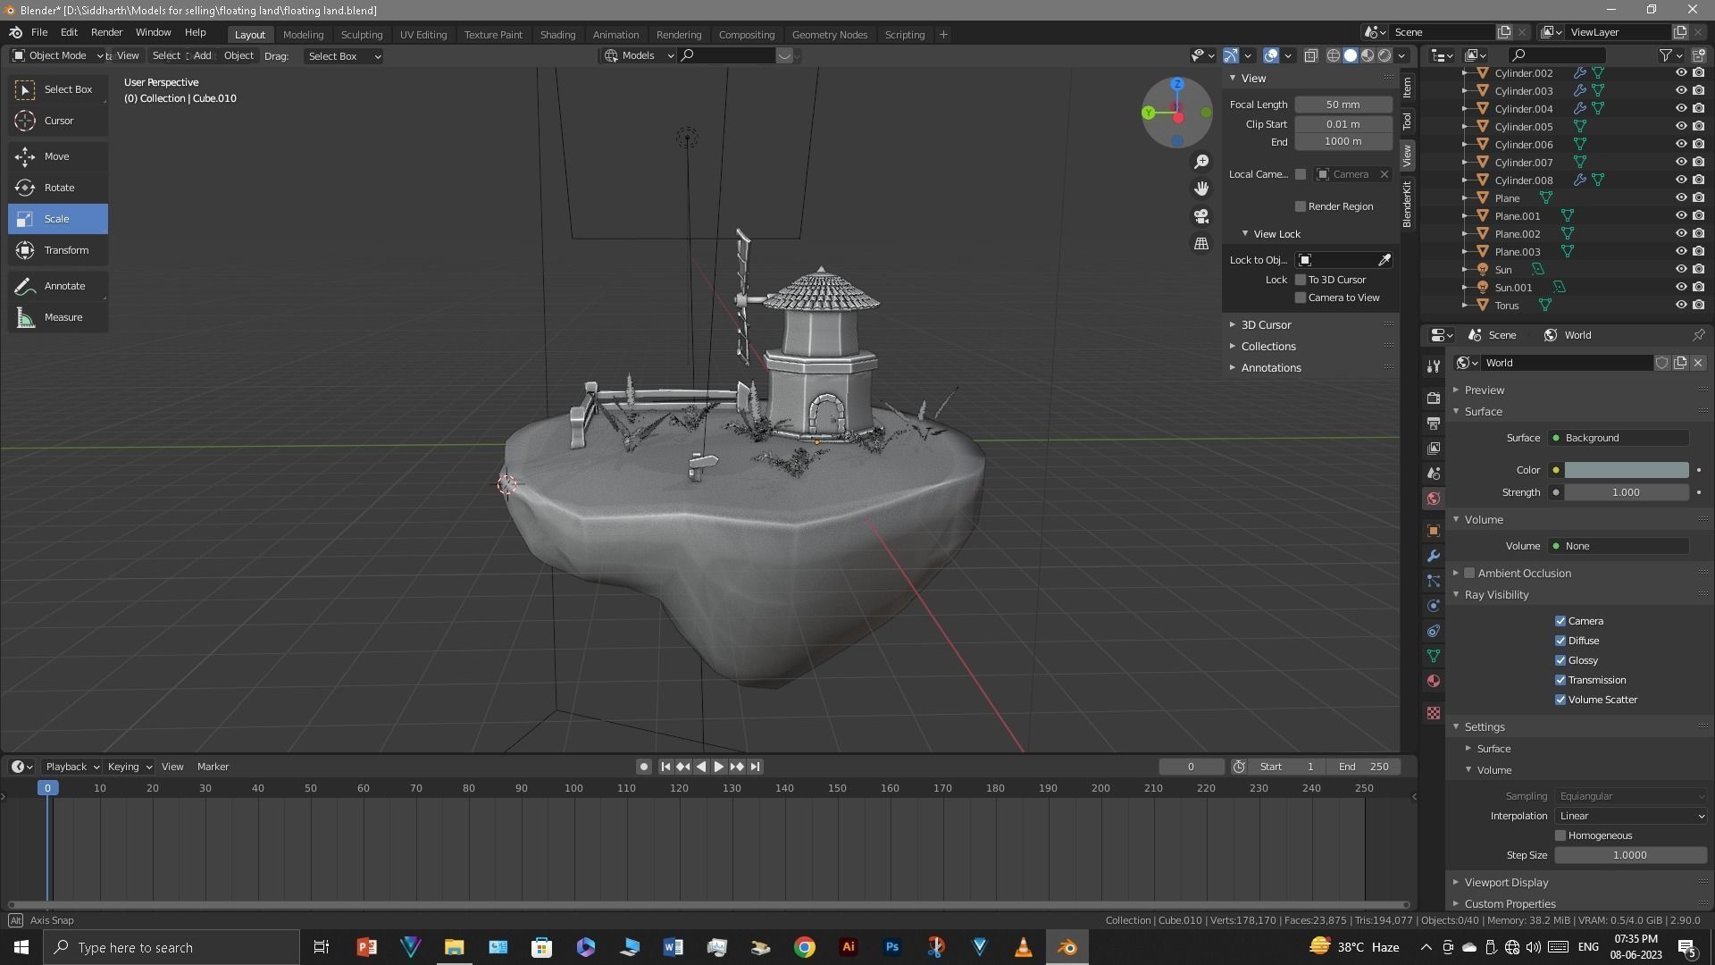1715x965 pixels.
Task: Toggle the camera view icon
Action: coord(1201,216)
